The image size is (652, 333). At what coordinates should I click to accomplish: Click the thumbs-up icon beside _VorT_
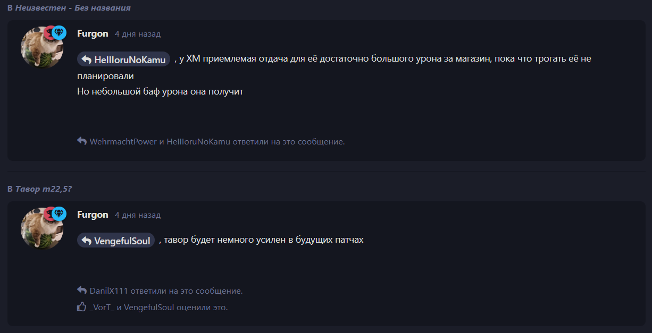click(82, 306)
